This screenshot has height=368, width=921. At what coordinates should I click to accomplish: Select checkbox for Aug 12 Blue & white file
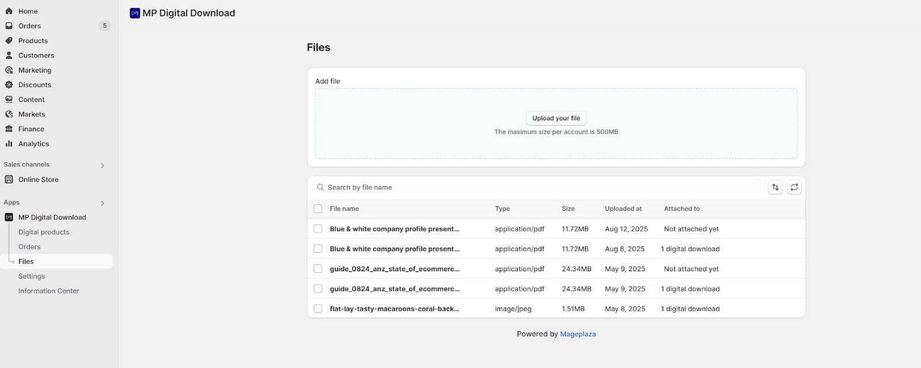[318, 229]
